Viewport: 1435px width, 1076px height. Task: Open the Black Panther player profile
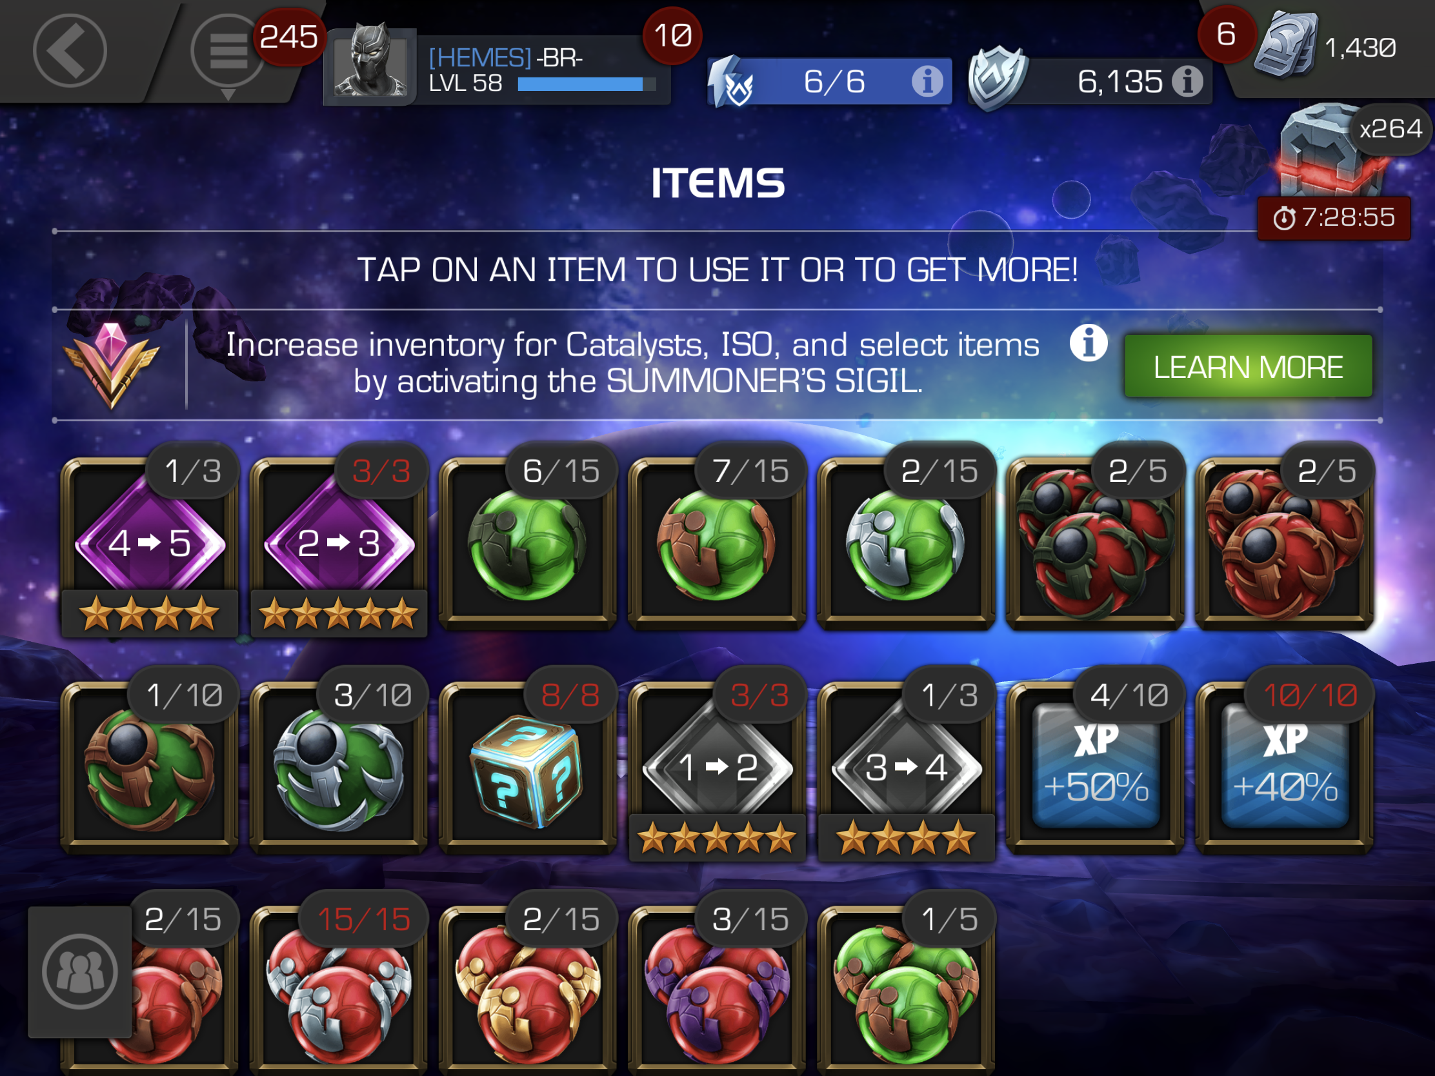click(x=370, y=65)
